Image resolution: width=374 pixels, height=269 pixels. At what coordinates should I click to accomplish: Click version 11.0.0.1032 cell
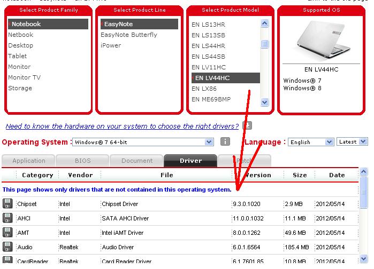248,218
